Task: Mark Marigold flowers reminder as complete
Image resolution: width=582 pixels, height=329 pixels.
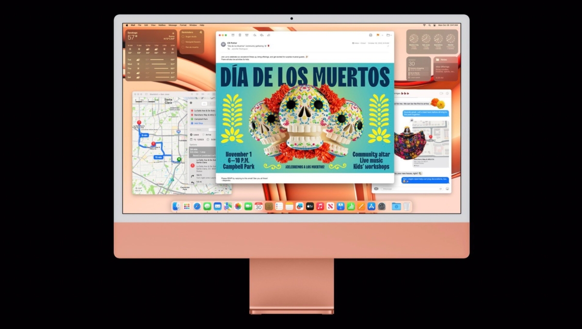Action: [182, 42]
